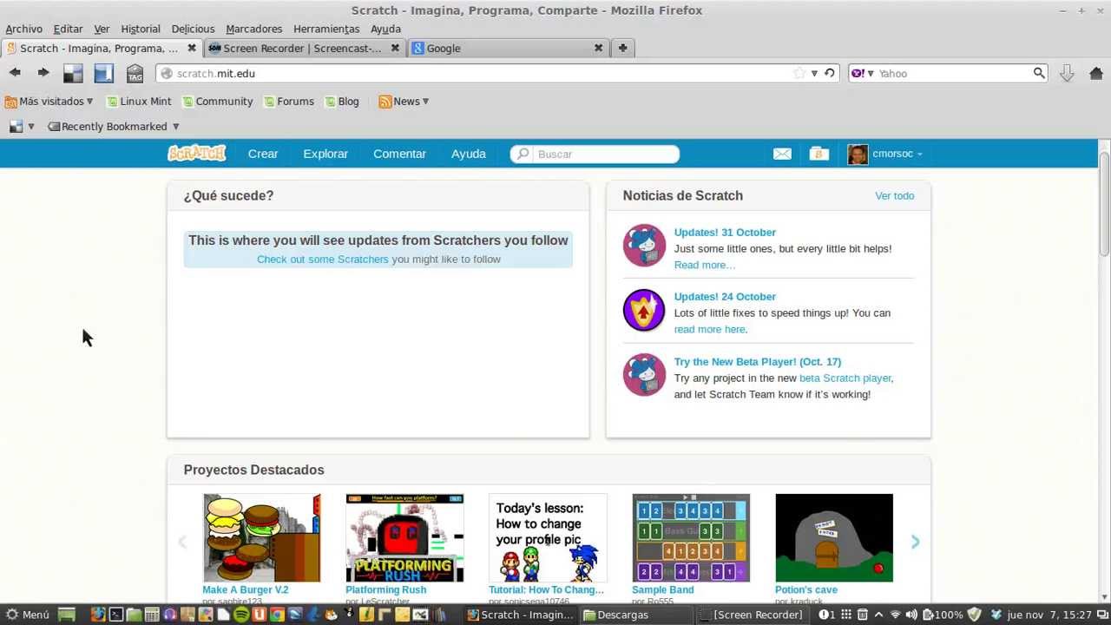This screenshot has height=625, width=1111.
Task: Bookmark this page with the star icon
Action: coord(799,73)
